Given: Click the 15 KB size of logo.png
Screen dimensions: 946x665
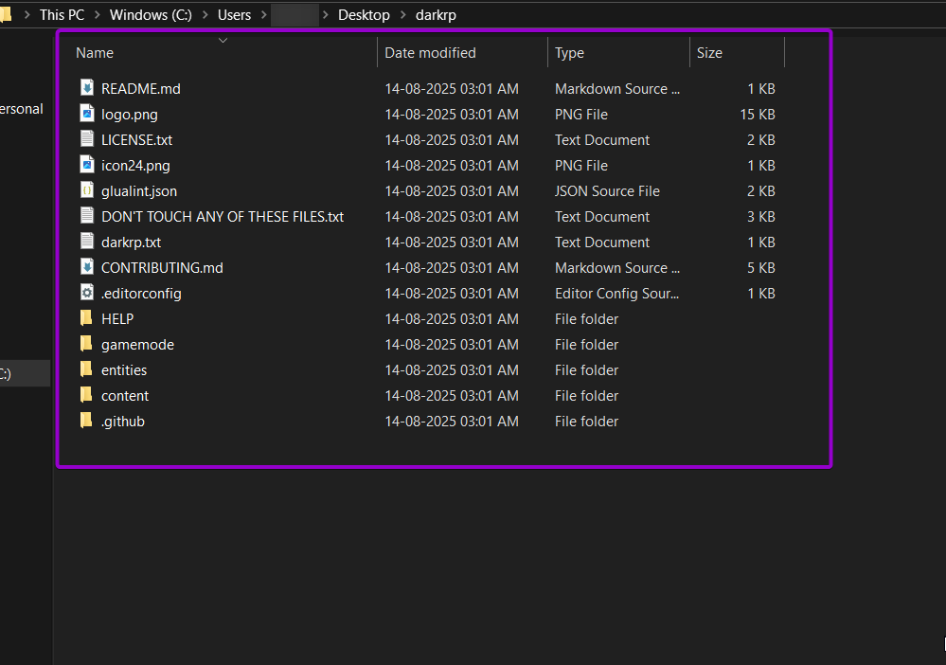Looking at the screenshot, I should pos(758,115).
